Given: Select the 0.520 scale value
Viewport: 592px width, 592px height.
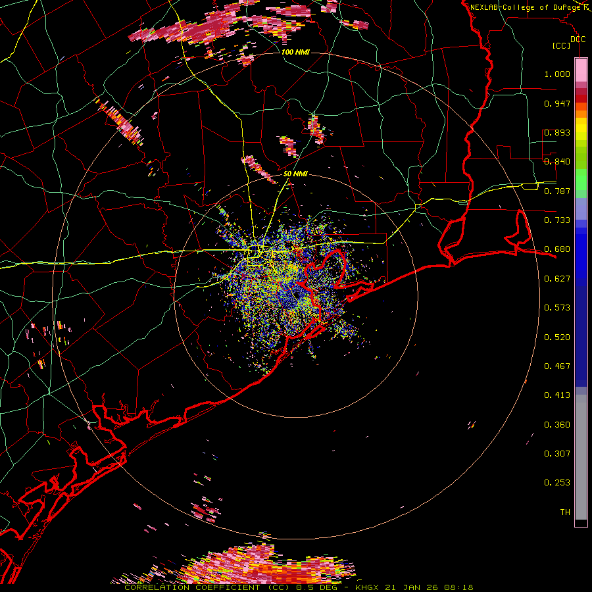Looking at the screenshot, I should click(557, 337).
